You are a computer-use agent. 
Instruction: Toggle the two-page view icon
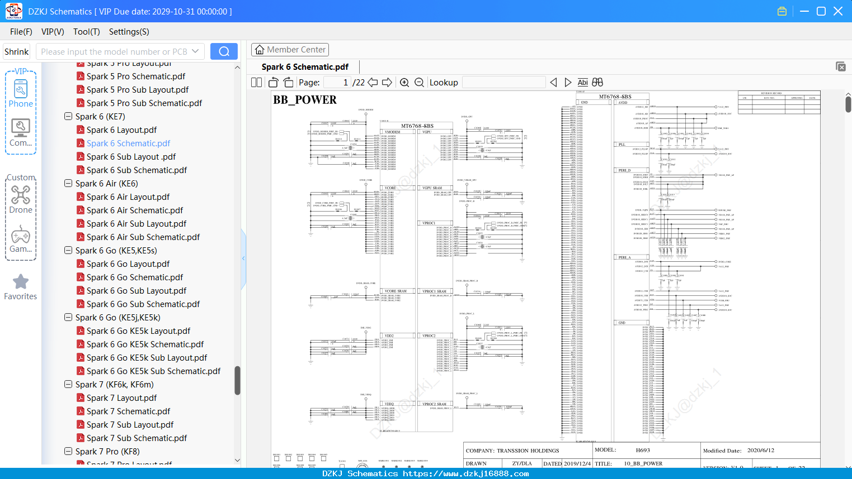[x=257, y=83]
